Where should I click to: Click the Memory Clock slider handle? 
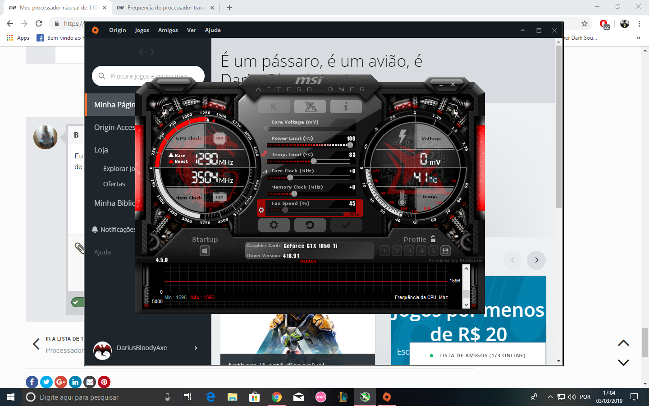click(294, 194)
